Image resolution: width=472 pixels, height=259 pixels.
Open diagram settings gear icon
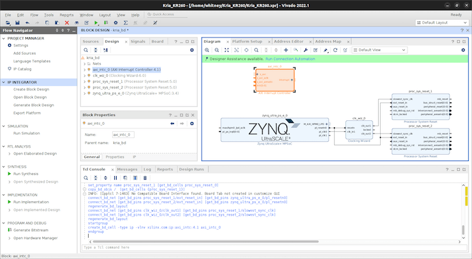(x=464, y=50)
